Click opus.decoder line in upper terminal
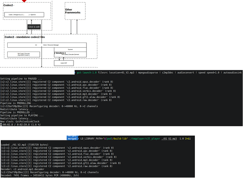 click(56, 82)
